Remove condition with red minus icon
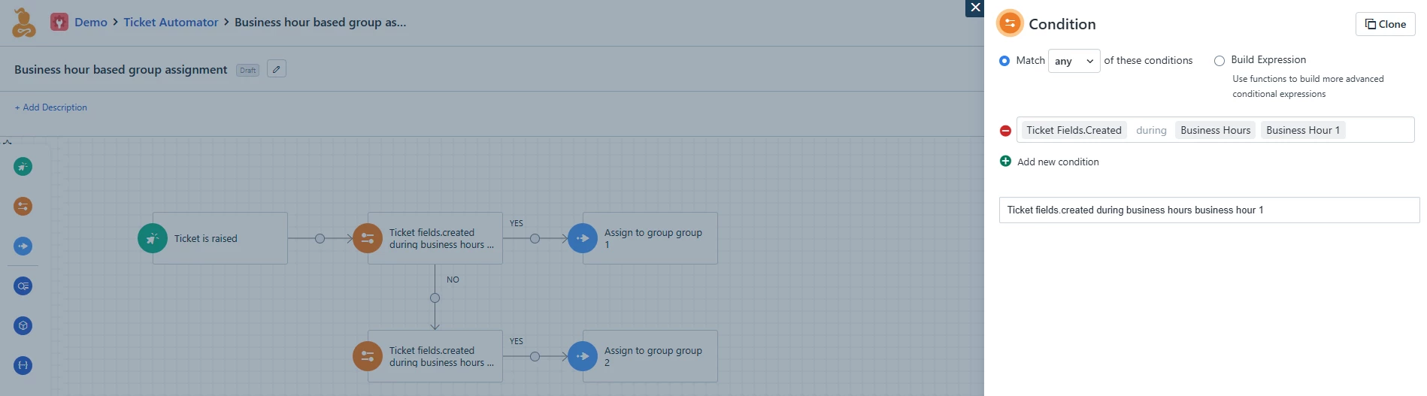This screenshot has width=1427, height=396. coord(1005,131)
